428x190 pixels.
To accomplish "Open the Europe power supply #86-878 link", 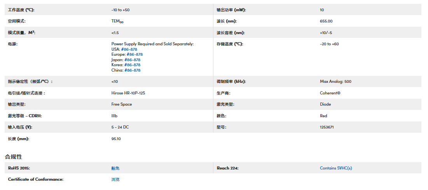I will click(135, 55).
